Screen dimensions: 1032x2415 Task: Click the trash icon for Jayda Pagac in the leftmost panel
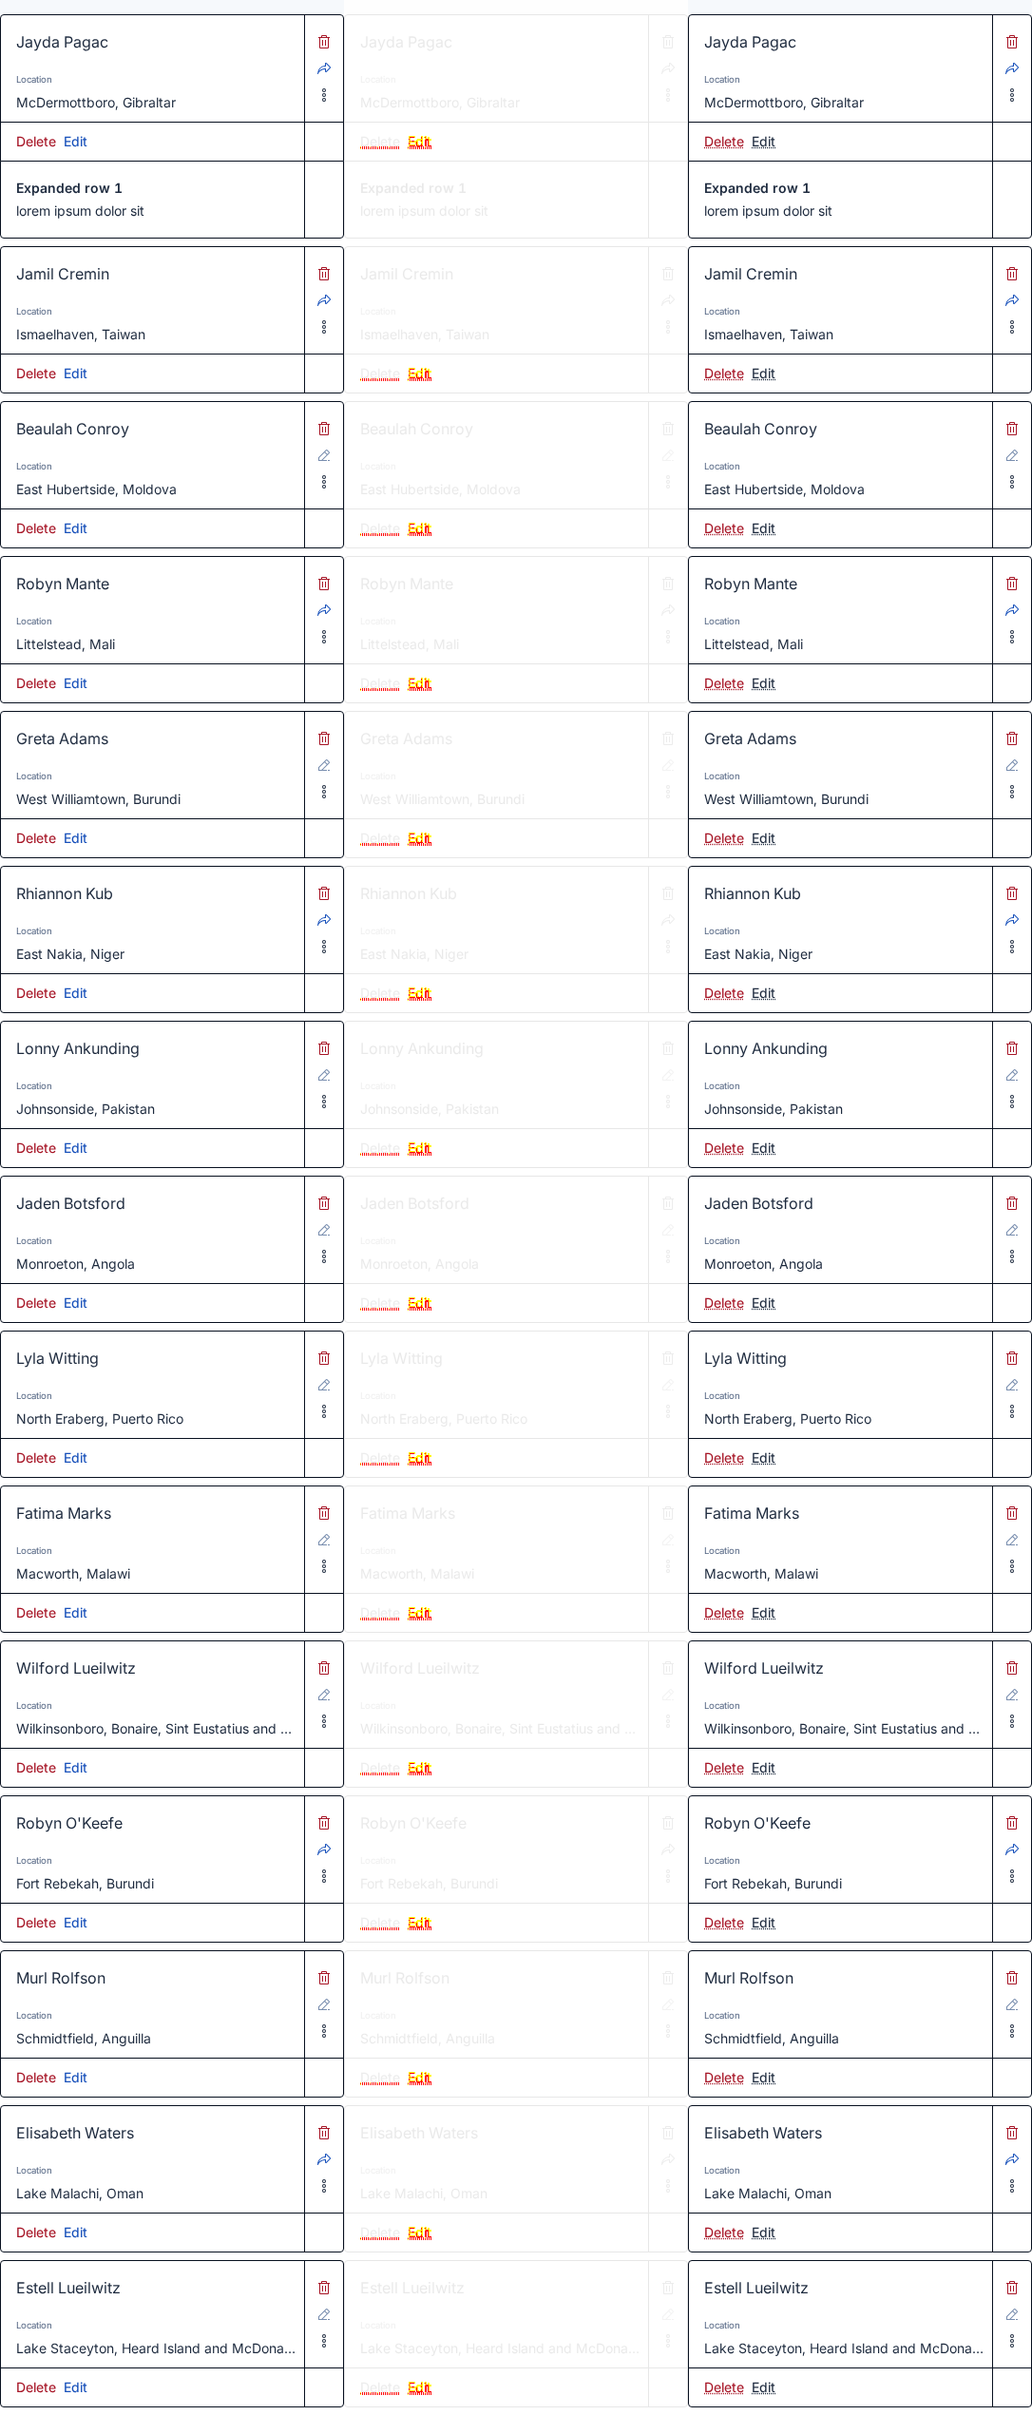[x=324, y=42]
